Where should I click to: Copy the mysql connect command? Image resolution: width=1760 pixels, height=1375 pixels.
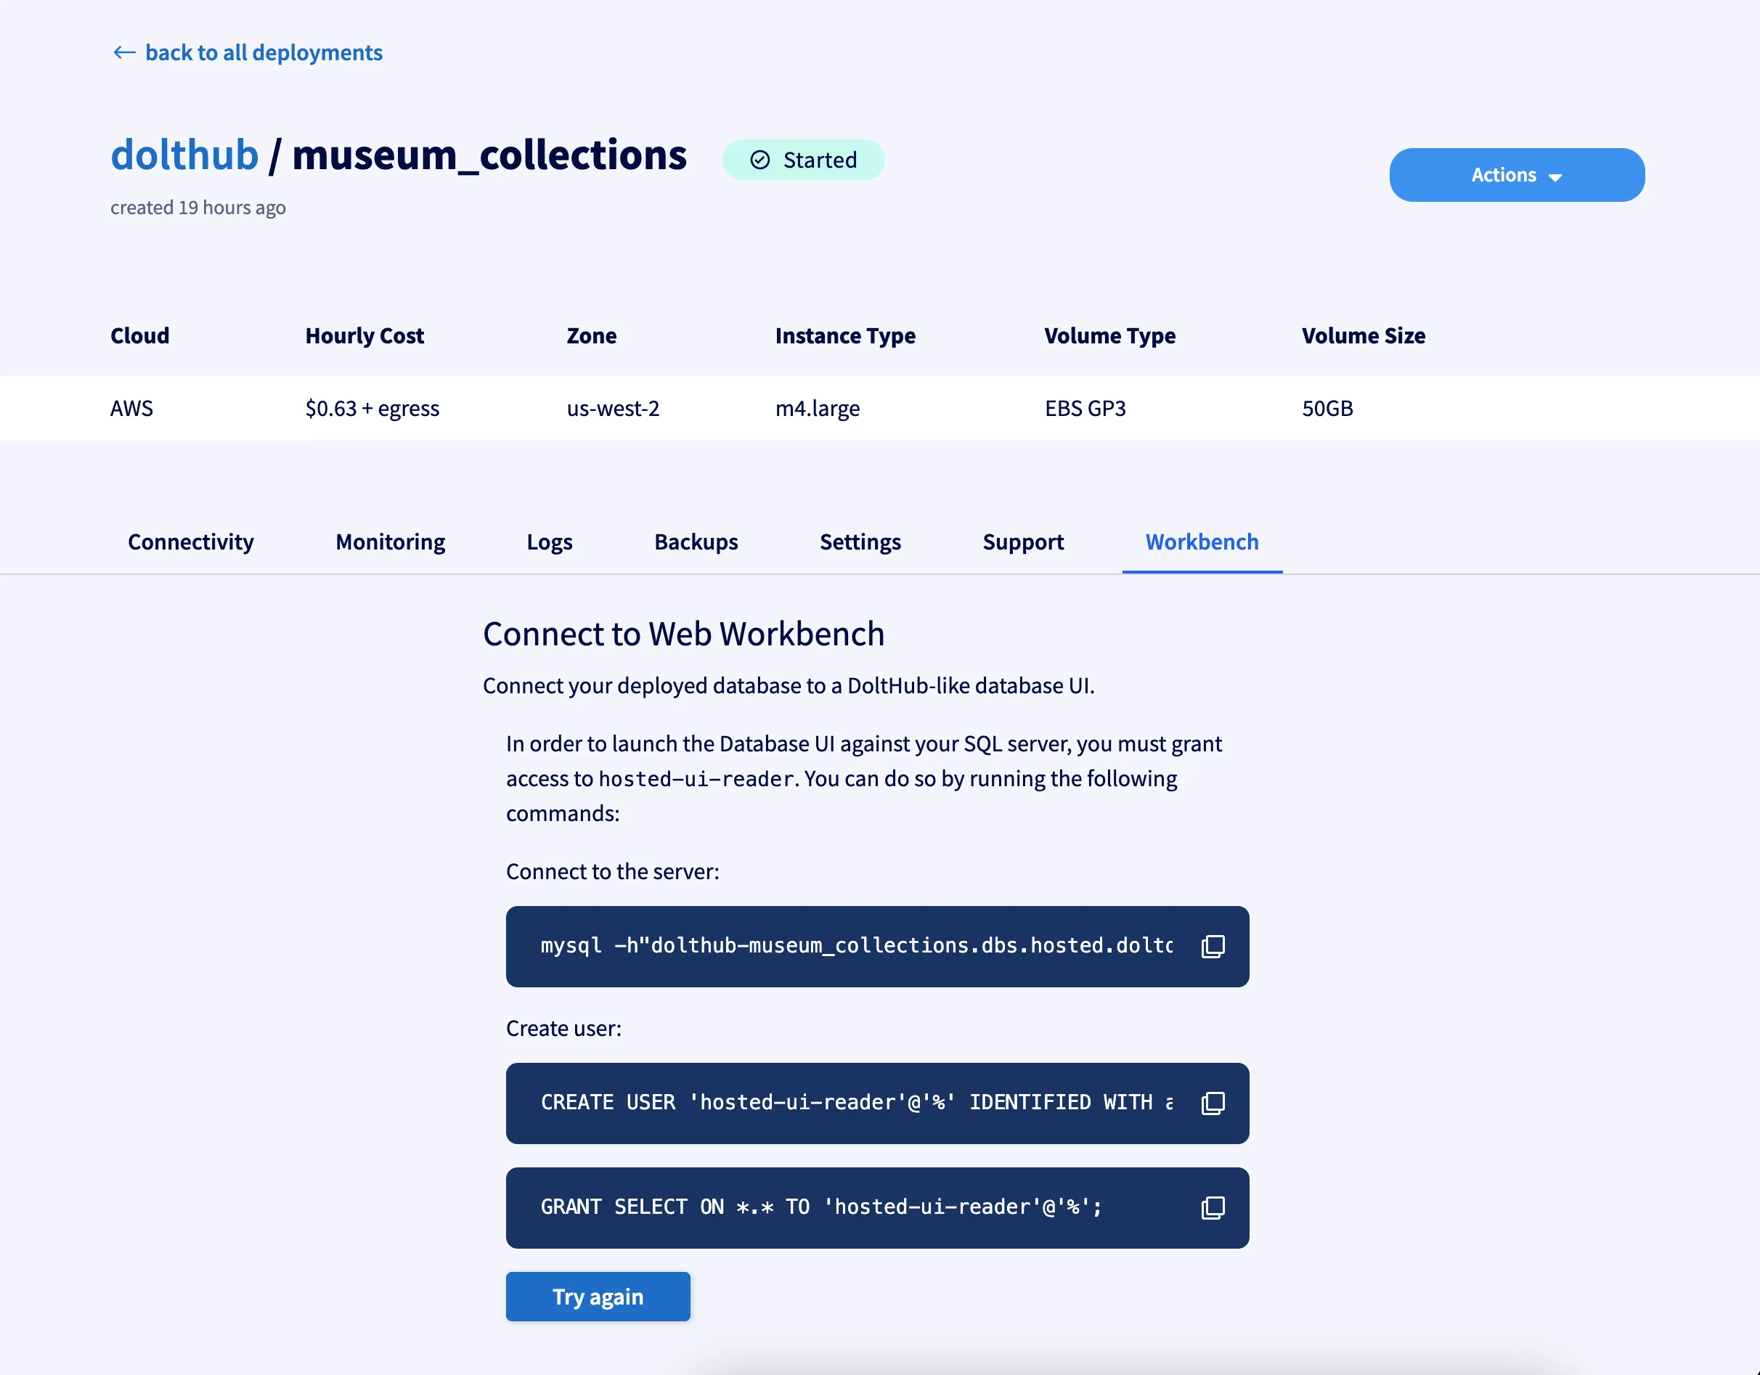click(x=1212, y=946)
